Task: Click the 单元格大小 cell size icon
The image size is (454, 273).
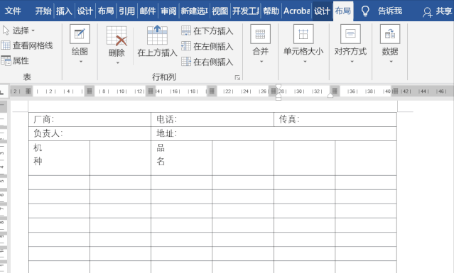Action: [x=303, y=34]
